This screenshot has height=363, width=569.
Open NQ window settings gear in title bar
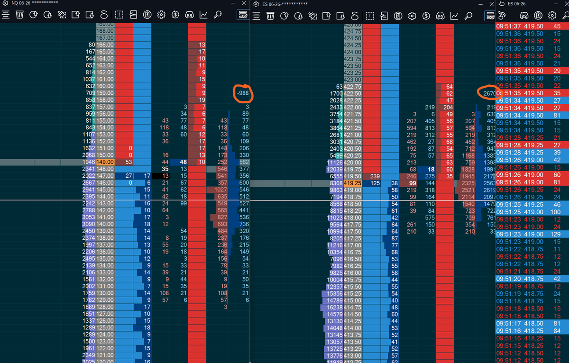[6, 4]
